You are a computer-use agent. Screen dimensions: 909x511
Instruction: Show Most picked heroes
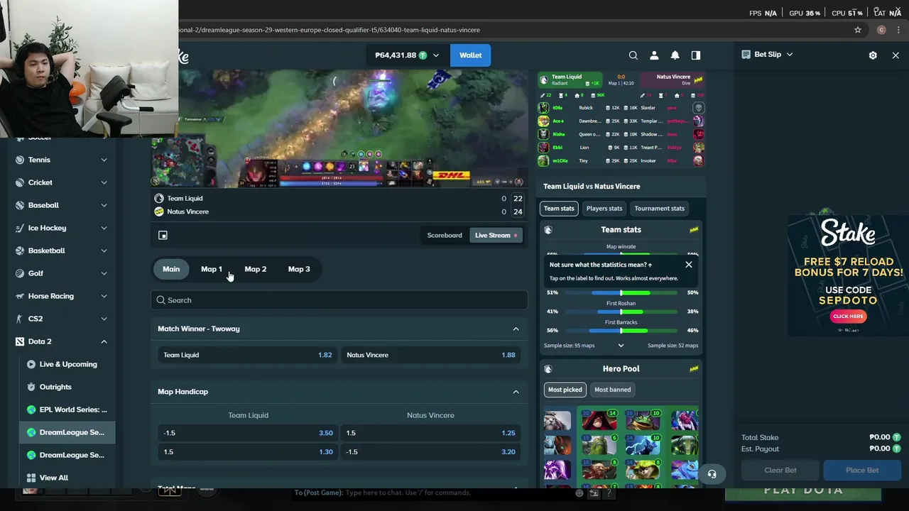[565, 390]
